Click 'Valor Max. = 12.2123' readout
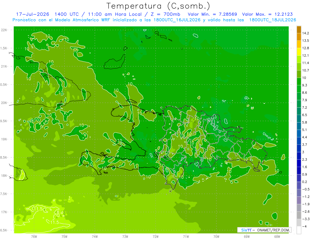 click(267, 14)
